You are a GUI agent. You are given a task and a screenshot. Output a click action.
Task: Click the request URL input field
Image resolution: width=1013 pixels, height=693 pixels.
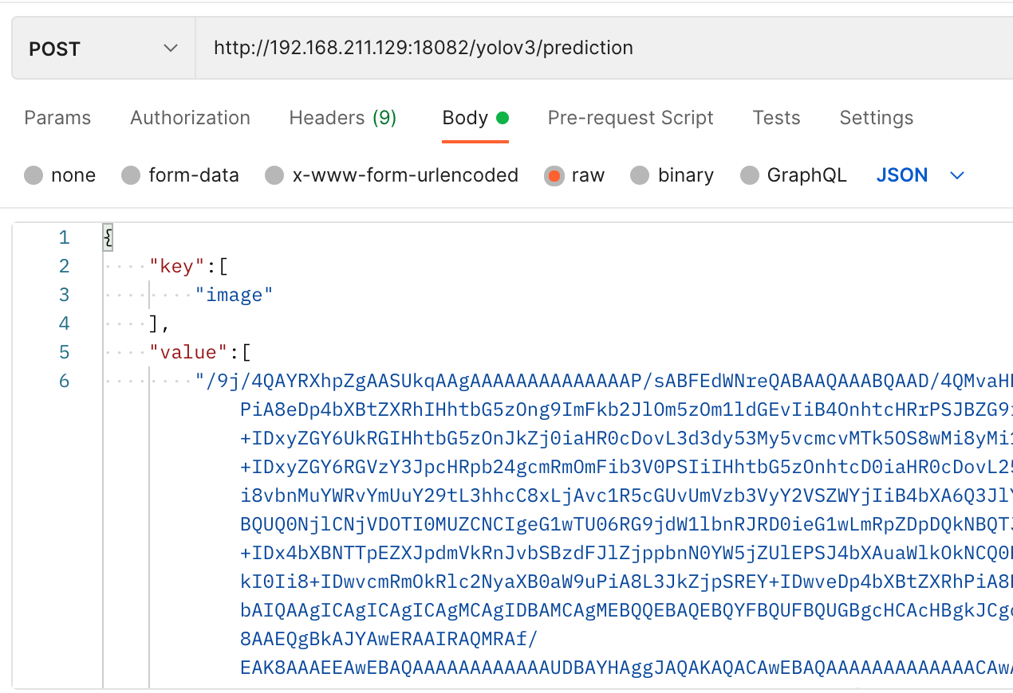pos(604,49)
